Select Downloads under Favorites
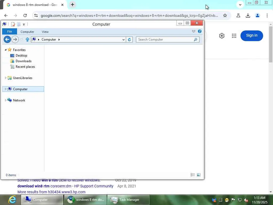273x205 pixels. click(x=23, y=61)
